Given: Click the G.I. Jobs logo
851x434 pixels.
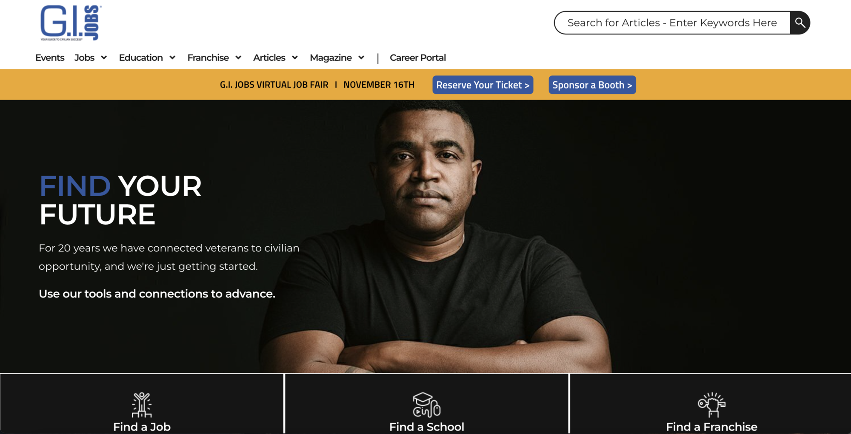Looking at the screenshot, I should pos(71,23).
